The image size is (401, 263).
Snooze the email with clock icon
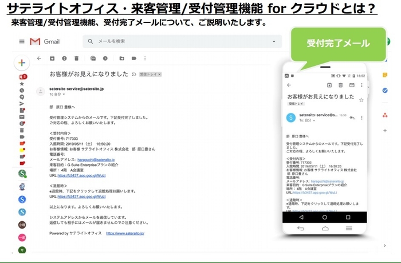point(105,58)
